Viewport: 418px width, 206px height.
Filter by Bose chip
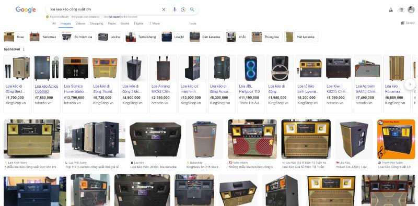[x=16, y=37]
